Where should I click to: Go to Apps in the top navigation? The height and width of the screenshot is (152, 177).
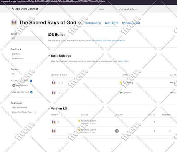102,9
